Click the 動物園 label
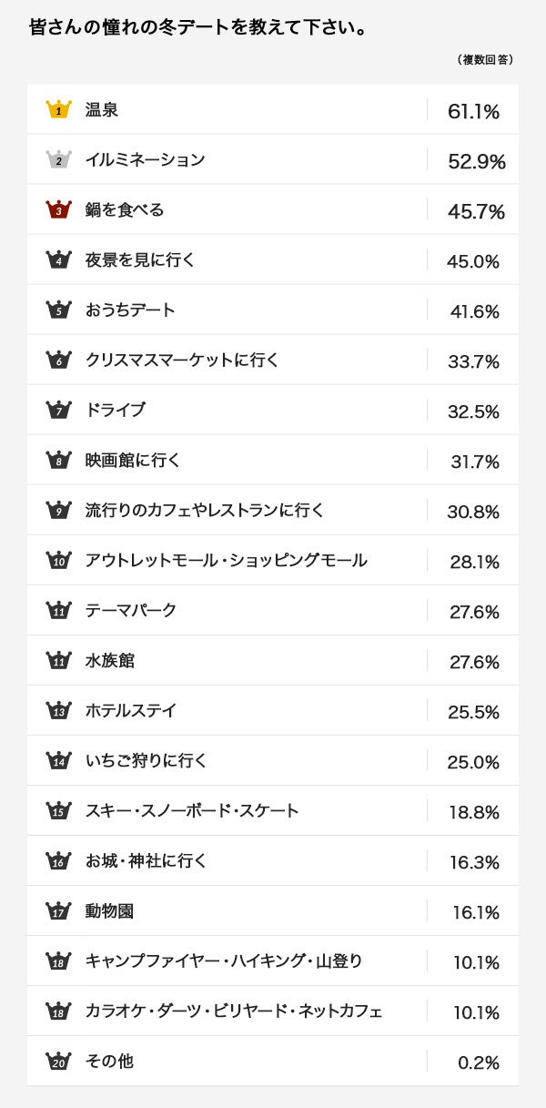This screenshot has width=546, height=1108. tap(109, 911)
